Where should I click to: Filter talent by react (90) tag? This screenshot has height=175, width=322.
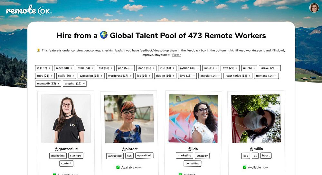tap(64, 68)
